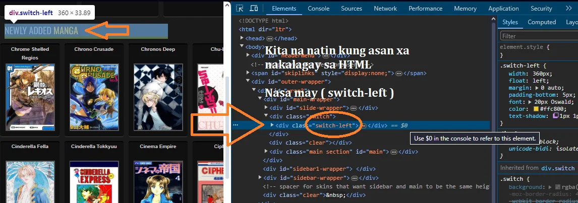Image resolution: width=578 pixels, height=203 pixels.
Task: Click the NEWLY ADDED MANGA heading
Action: pos(41,31)
